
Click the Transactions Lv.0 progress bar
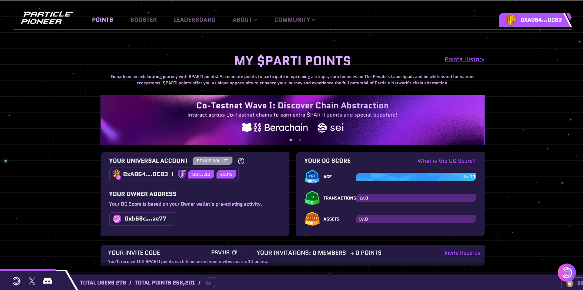(416, 198)
